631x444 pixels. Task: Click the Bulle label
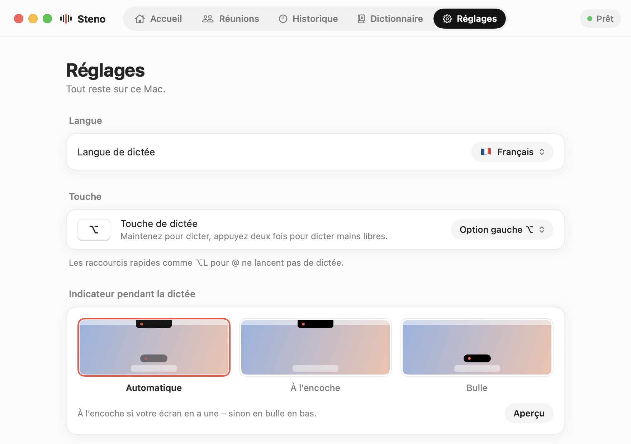[x=477, y=388]
